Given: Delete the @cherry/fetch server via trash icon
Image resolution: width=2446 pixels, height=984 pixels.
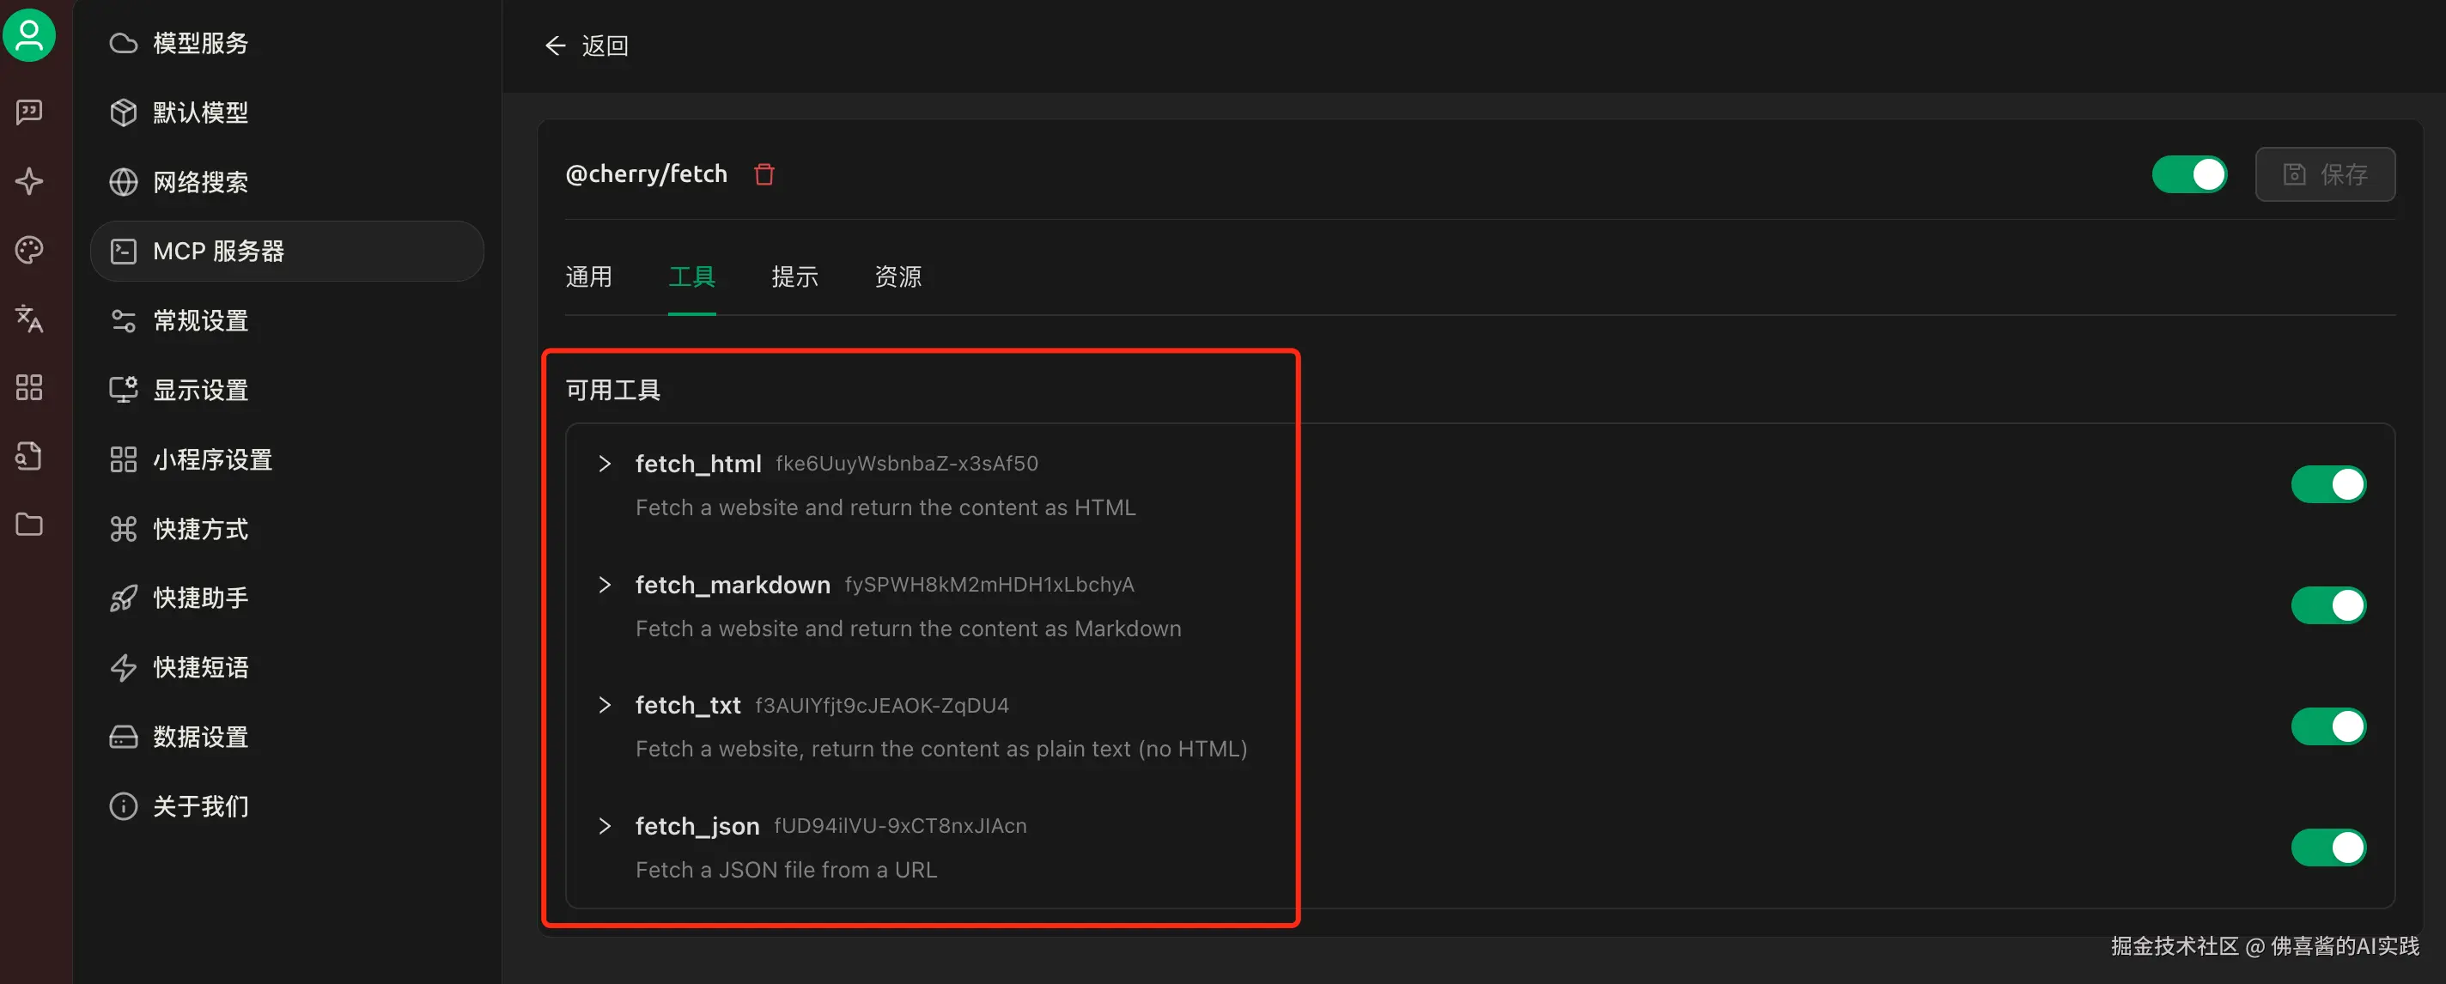Looking at the screenshot, I should pyautogui.click(x=764, y=174).
